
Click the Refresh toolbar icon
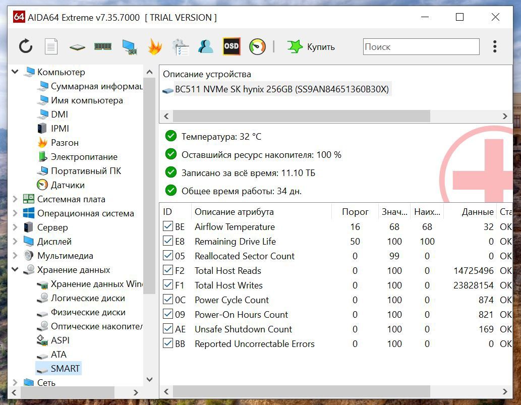pos(26,46)
